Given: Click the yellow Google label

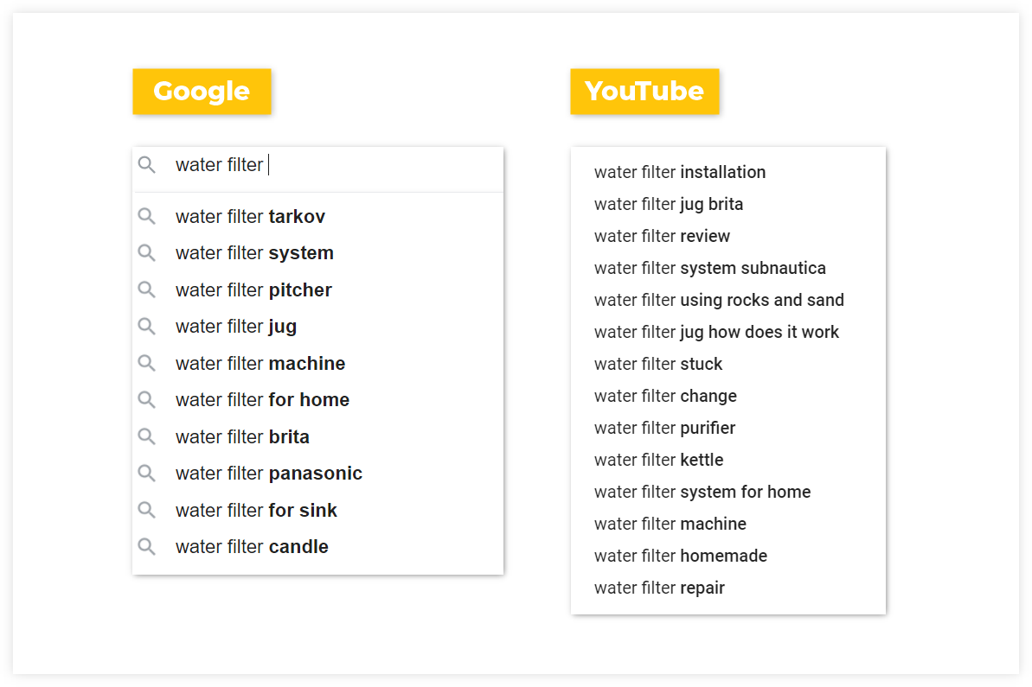Looking at the screenshot, I should pos(202,92).
